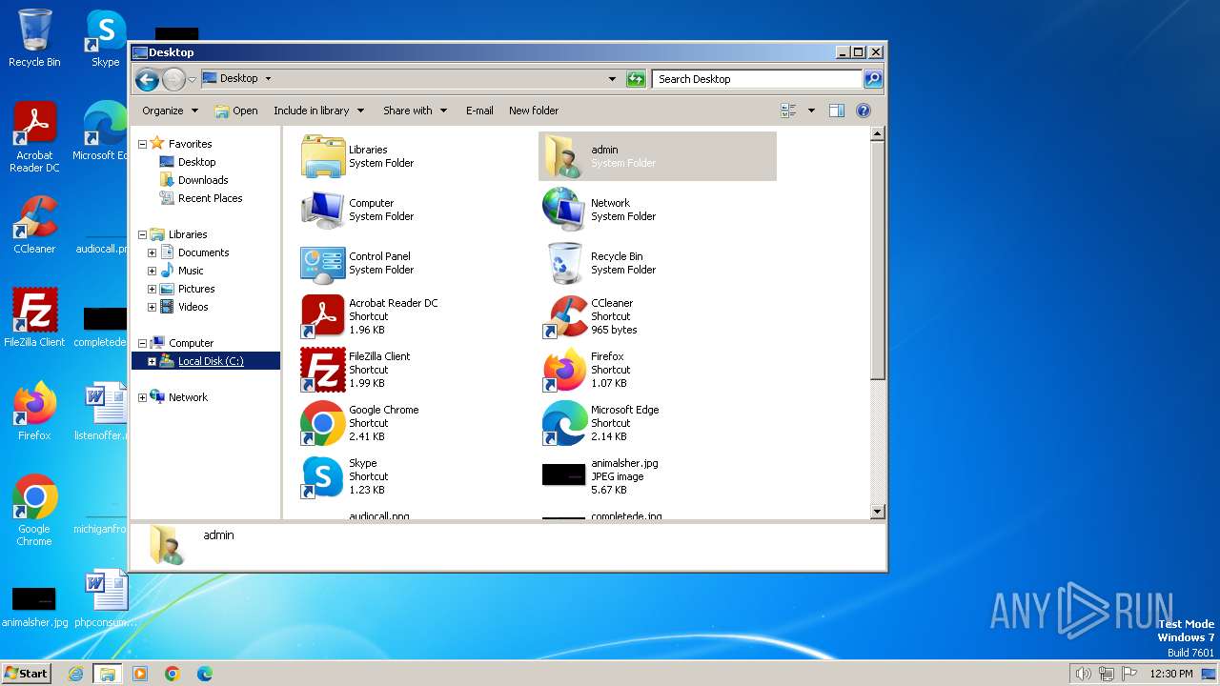Image resolution: width=1220 pixels, height=686 pixels.
Task: Expand the Network tree node
Action: (x=143, y=397)
